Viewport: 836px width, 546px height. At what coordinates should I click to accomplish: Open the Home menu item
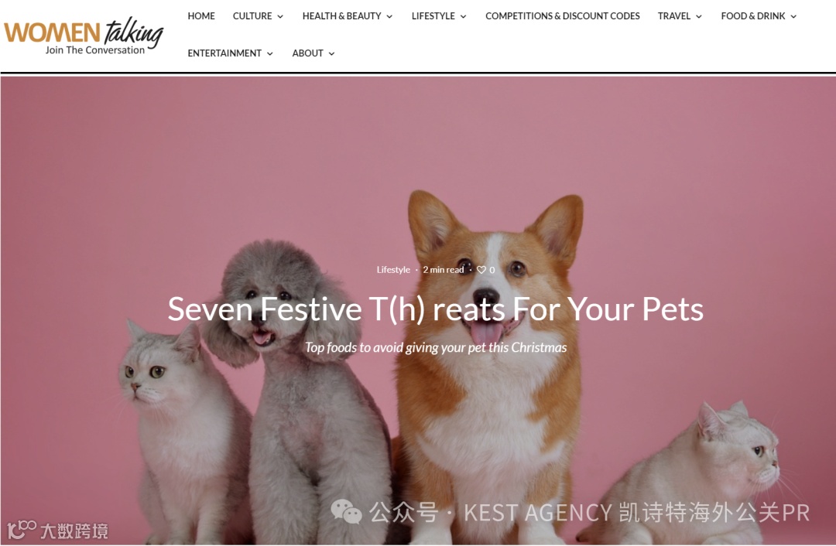pos(201,16)
